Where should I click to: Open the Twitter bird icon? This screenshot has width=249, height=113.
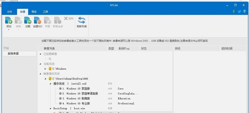click(x=239, y=12)
